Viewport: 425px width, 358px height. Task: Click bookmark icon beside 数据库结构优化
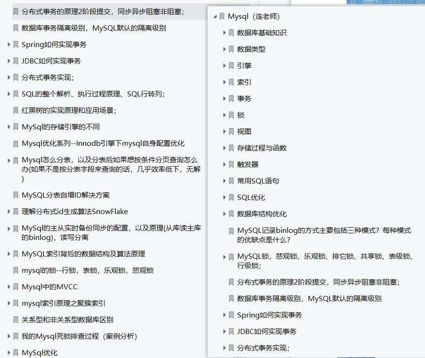[x=231, y=214]
